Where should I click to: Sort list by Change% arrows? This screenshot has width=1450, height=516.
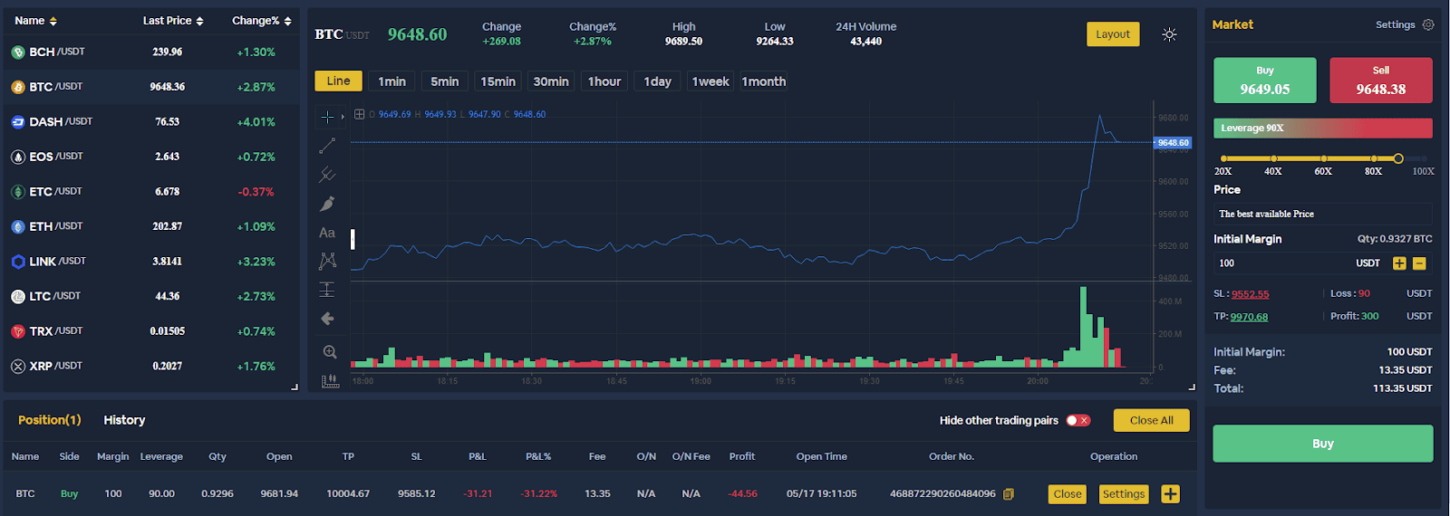287,21
